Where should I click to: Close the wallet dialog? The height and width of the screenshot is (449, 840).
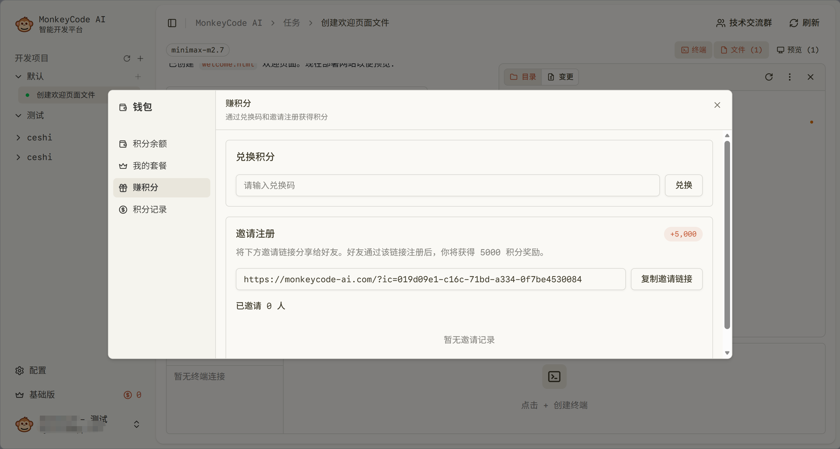coord(717,105)
